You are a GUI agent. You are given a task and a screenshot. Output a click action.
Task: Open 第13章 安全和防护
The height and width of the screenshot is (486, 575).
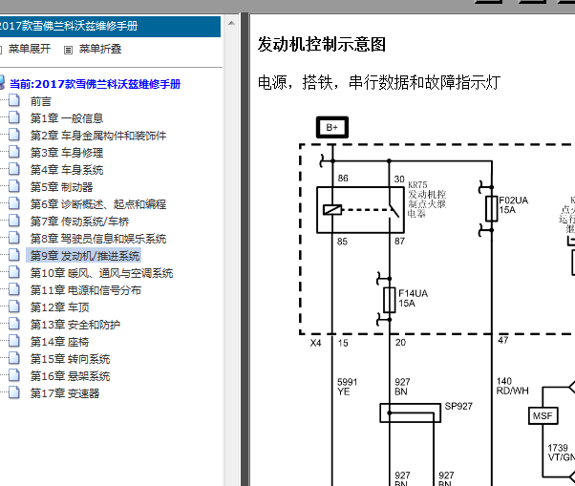coord(75,325)
